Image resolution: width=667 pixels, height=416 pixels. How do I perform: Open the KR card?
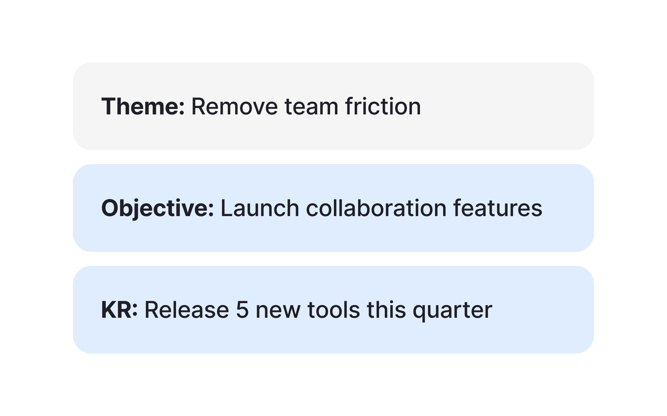coord(333,310)
